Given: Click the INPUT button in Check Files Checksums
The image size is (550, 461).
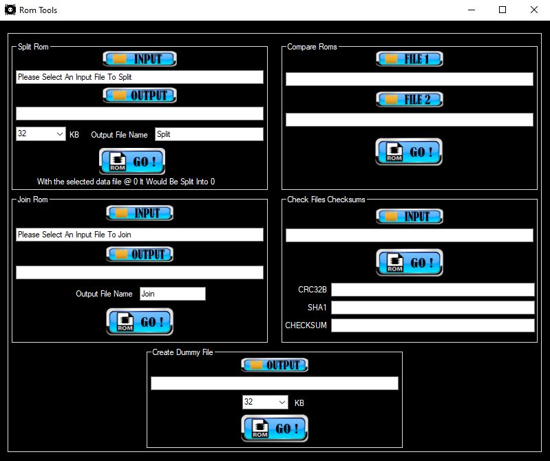Looking at the screenshot, I should pos(410,216).
